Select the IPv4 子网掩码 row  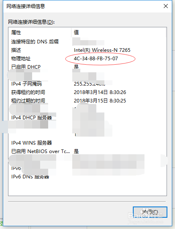coord(87,84)
